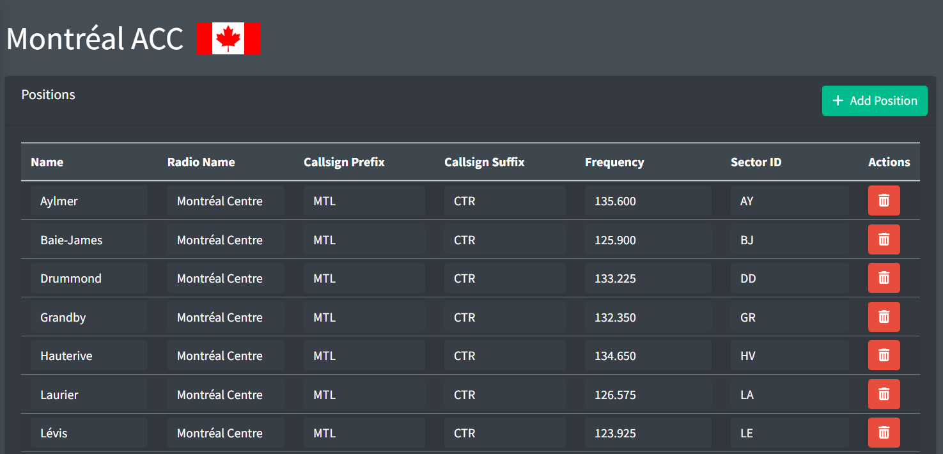Select the frequency field showing 125.900
The width and height of the screenshot is (943, 454).
pyautogui.click(x=648, y=240)
